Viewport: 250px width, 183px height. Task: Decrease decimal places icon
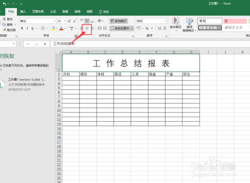[x=164, y=28]
